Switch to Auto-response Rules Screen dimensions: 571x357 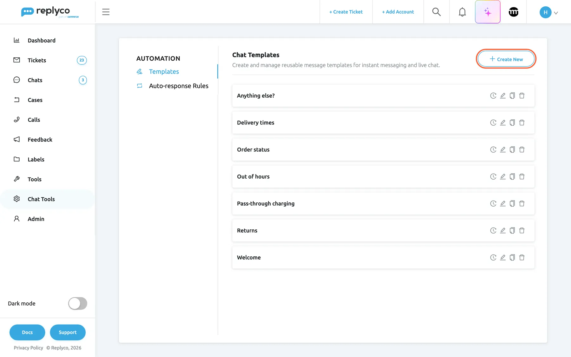[179, 86]
